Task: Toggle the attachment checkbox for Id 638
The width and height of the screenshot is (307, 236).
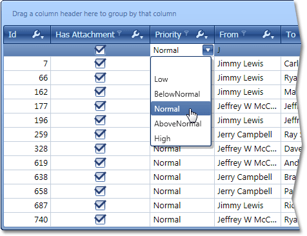Action: coord(100,177)
